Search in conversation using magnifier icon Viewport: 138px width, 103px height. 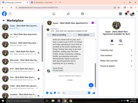pyautogui.click(x=121, y=41)
